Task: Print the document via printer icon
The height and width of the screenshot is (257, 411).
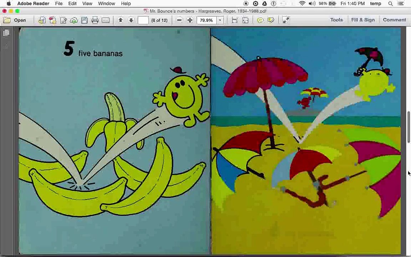Action: click(x=95, y=20)
